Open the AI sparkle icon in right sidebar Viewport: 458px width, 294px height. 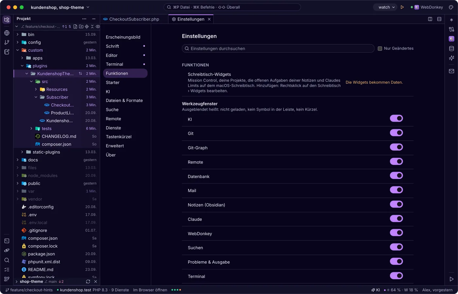pyautogui.click(x=451, y=58)
